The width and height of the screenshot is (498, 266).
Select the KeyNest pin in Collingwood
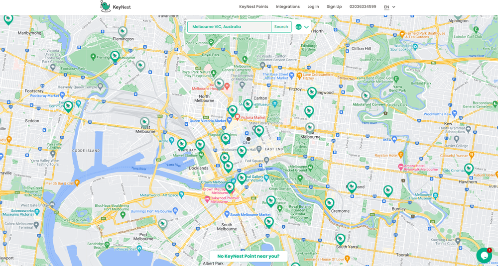tap(312, 93)
